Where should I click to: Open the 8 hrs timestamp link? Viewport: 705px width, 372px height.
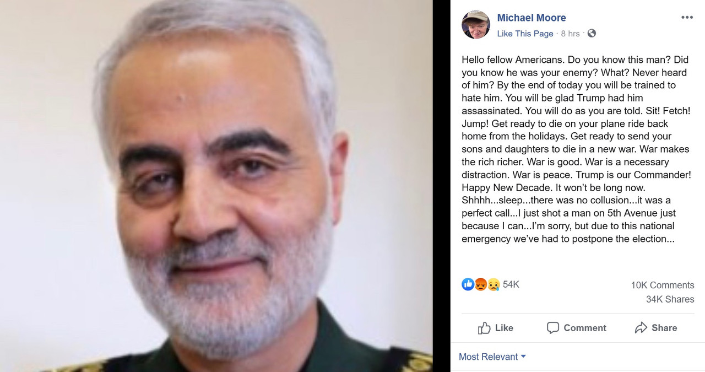coord(570,34)
